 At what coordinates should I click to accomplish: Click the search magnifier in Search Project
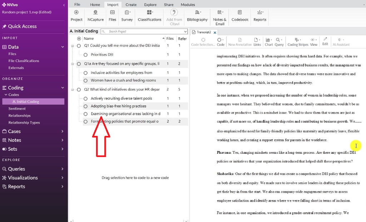tap(103, 31)
